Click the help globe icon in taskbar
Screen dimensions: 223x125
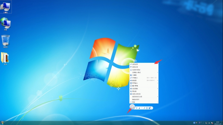point(199,123)
